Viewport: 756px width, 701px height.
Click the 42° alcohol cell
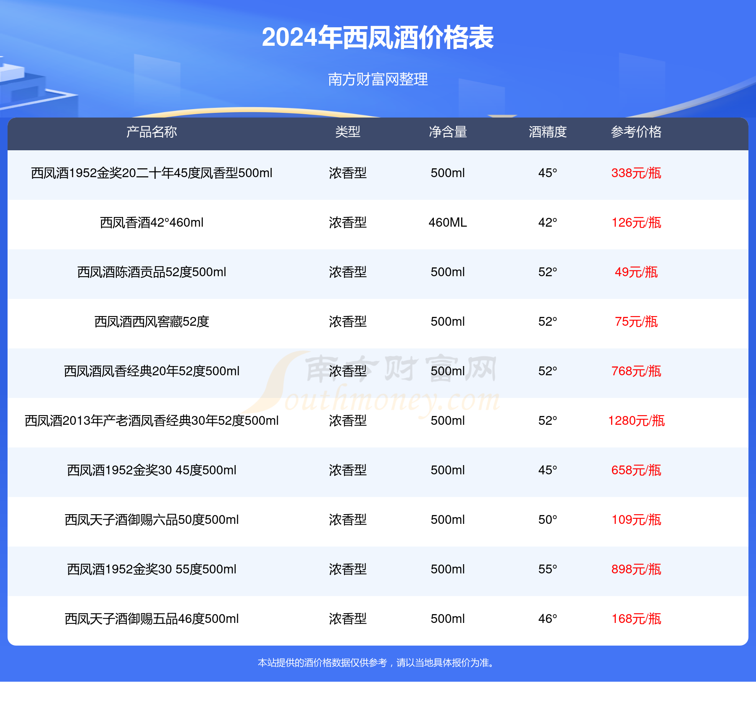pyautogui.click(x=548, y=222)
